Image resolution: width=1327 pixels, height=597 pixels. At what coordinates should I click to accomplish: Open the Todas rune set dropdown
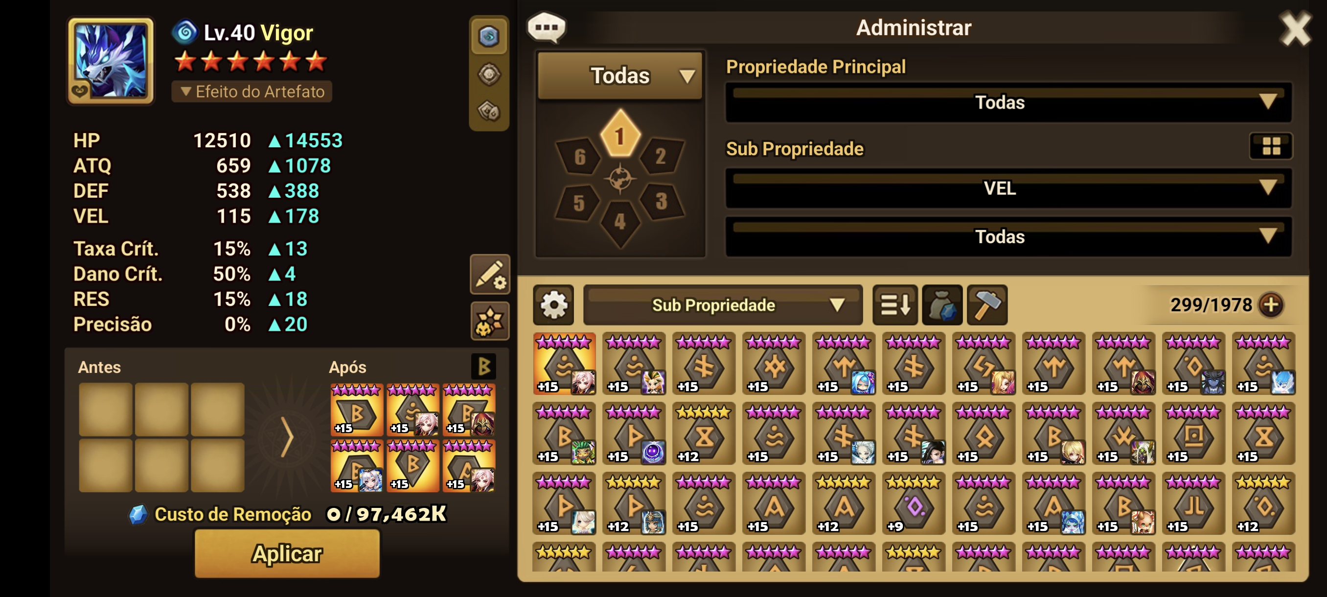[x=620, y=76]
